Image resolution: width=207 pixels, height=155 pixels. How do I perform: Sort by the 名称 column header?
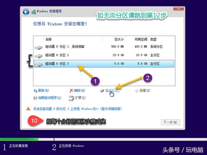coord(49,39)
